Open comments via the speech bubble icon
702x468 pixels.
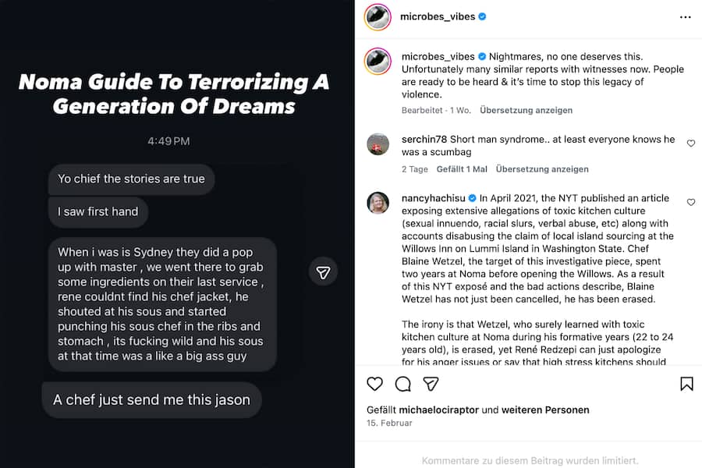tap(402, 384)
